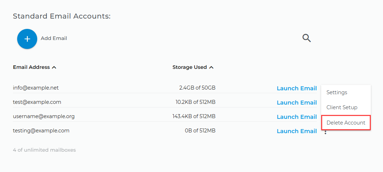Click the Email Address column header
This screenshot has height=172, width=383.
(x=31, y=67)
